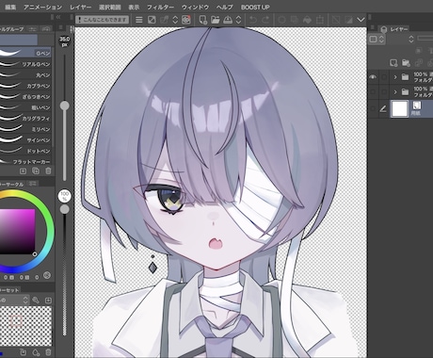This screenshot has width=433, height=358.
Task: Click the delete sub tool trash icon under the brush list
Action: point(48,171)
